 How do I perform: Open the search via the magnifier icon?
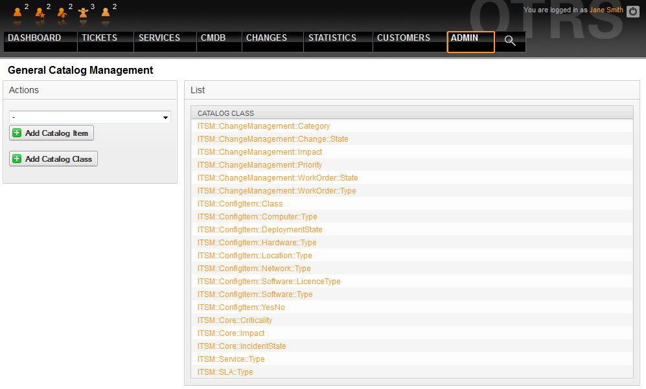coord(510,41)
